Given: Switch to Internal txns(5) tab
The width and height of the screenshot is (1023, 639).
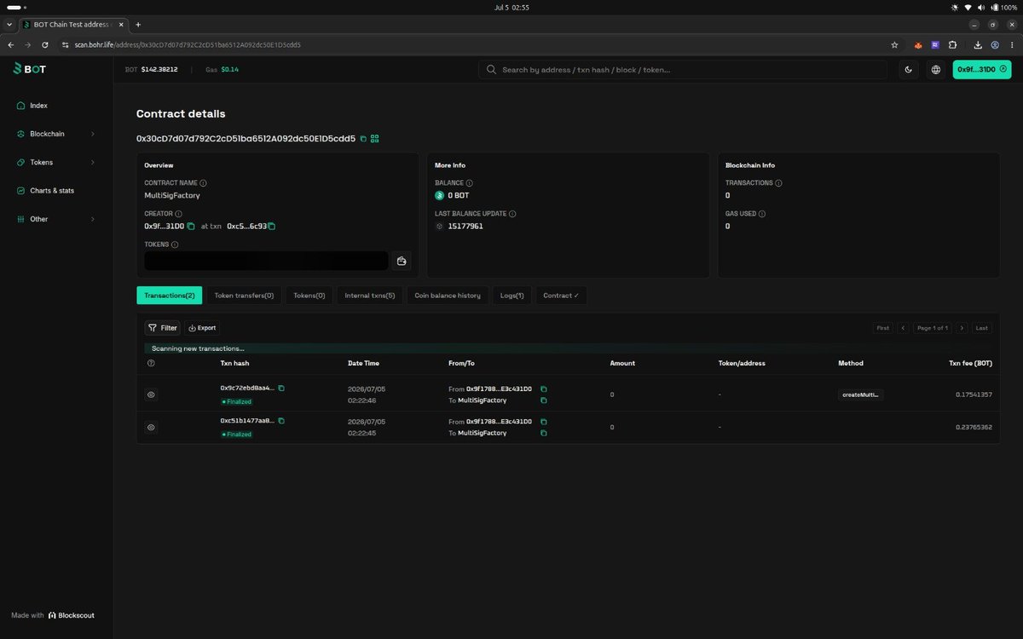Looking at the screenshot, I should click(370, 296).
